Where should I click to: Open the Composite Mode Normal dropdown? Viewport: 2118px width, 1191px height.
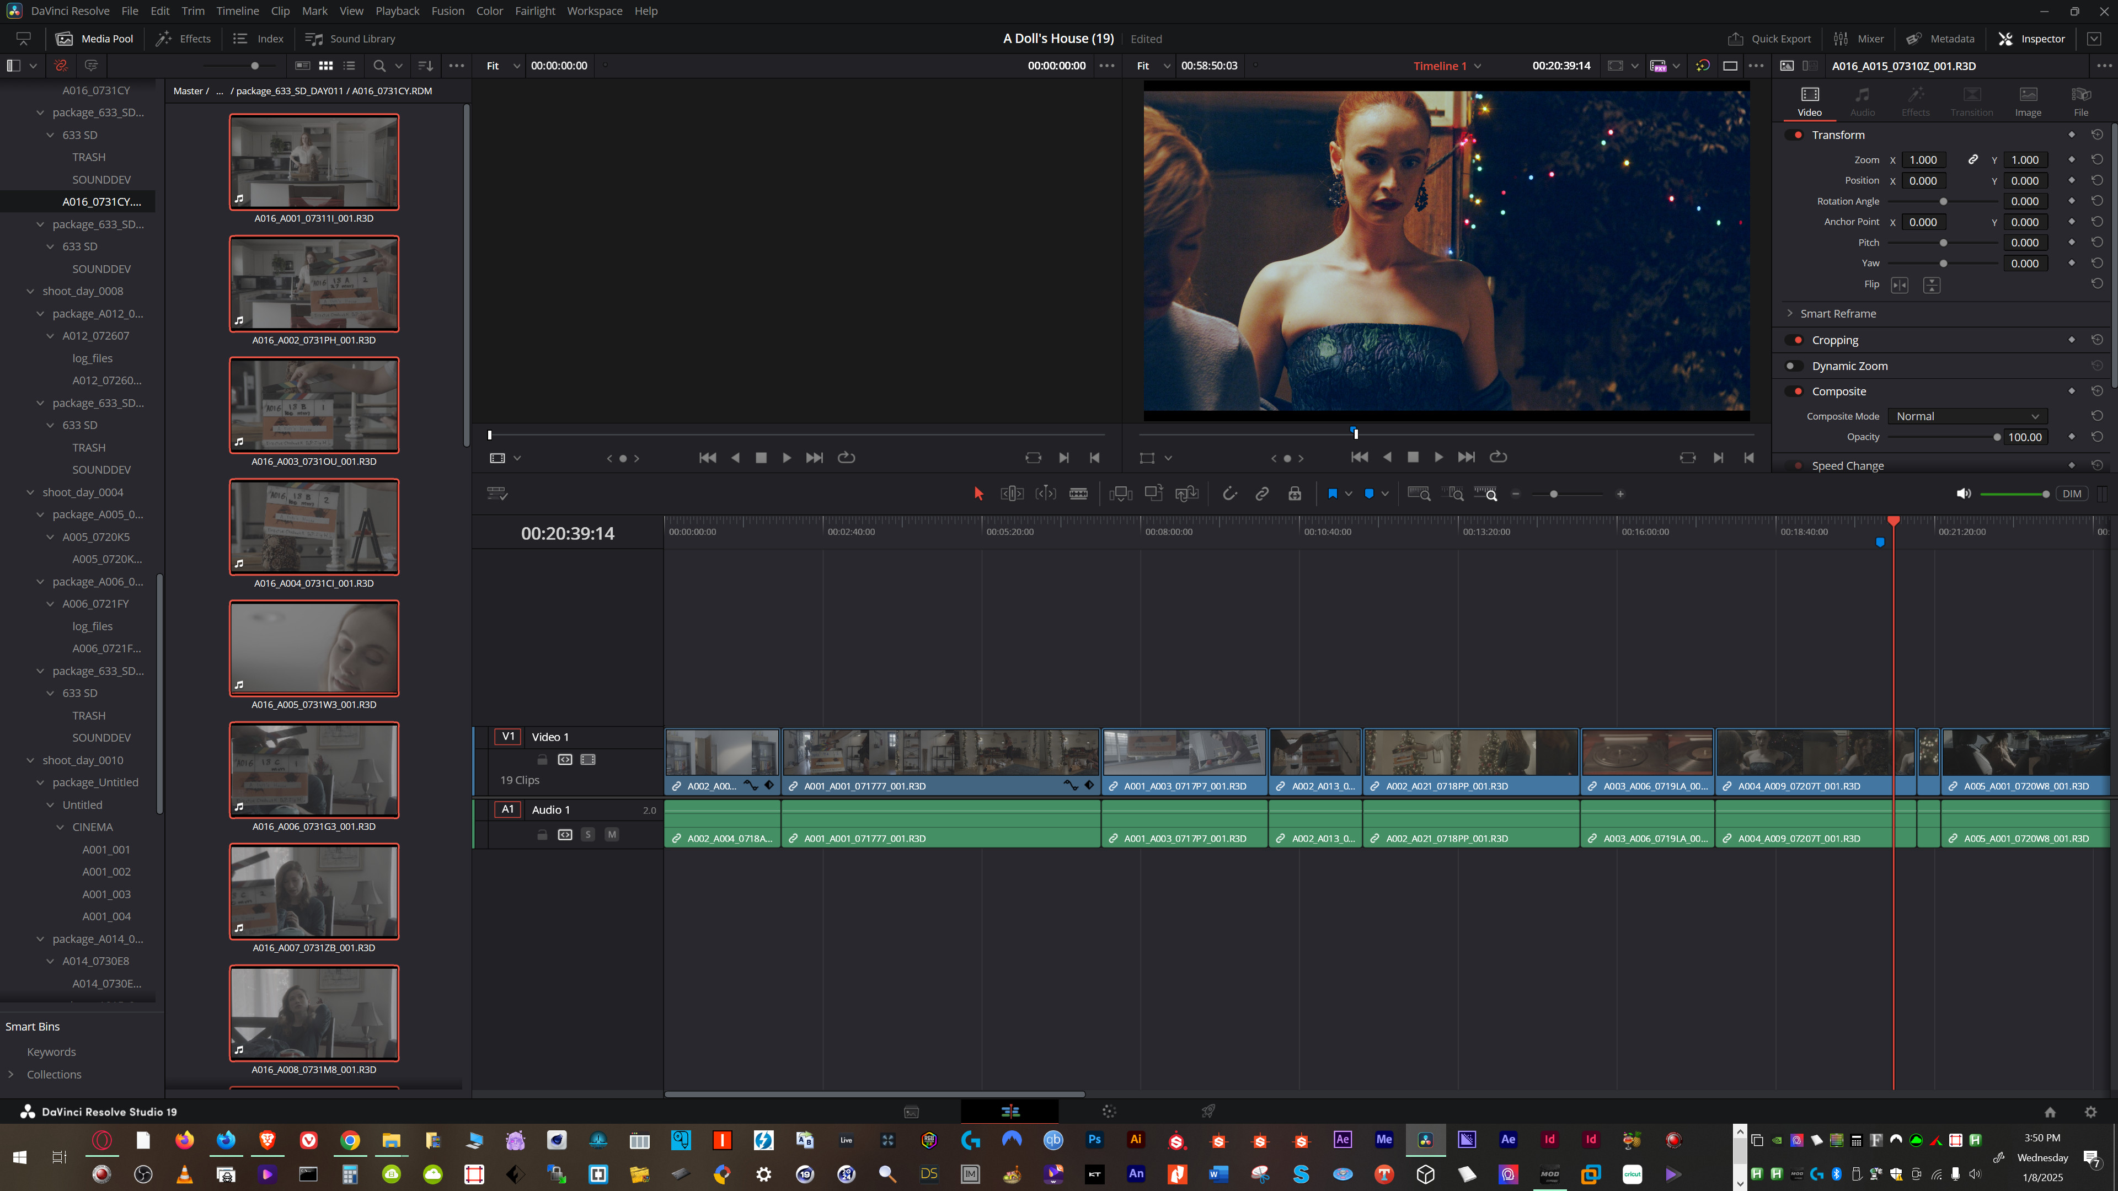pyautogui.click(x=1967, y=416)
